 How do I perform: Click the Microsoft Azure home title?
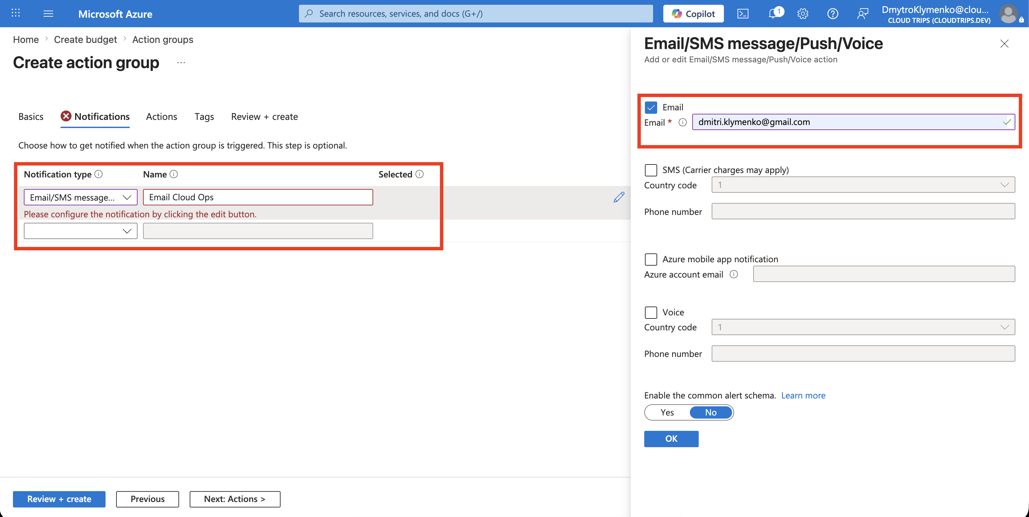click(x=115, y=14)
